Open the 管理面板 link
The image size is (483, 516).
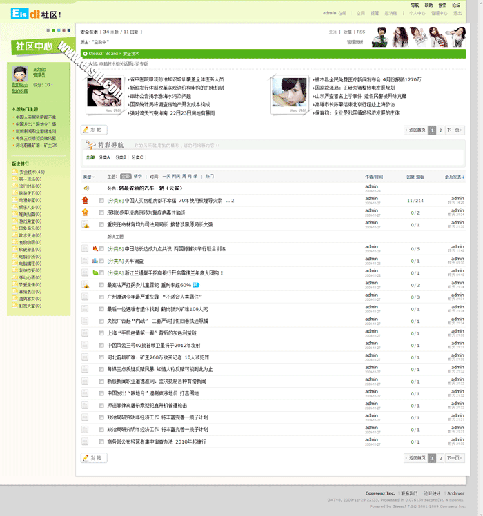click(x=355, y=42)
